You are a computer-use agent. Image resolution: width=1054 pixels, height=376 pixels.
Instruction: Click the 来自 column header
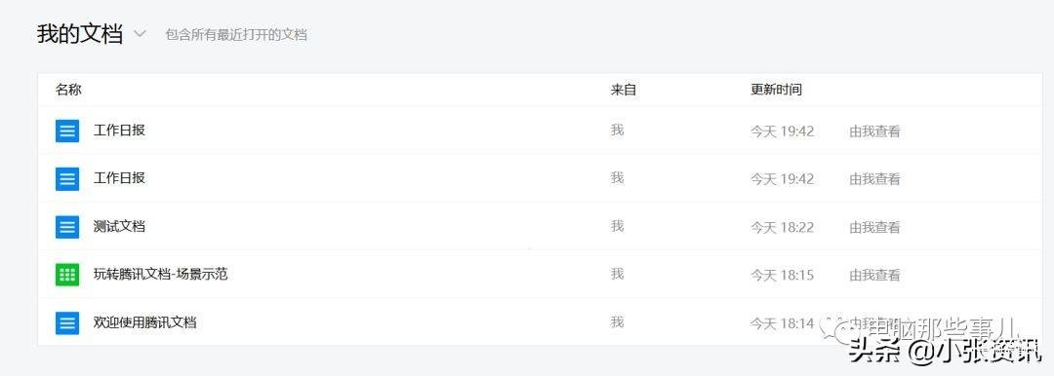click(623, 90)
